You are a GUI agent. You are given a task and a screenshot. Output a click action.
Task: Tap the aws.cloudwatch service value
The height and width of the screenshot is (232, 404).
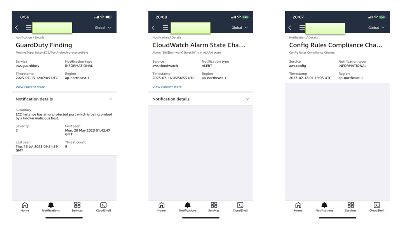point(165,66)
